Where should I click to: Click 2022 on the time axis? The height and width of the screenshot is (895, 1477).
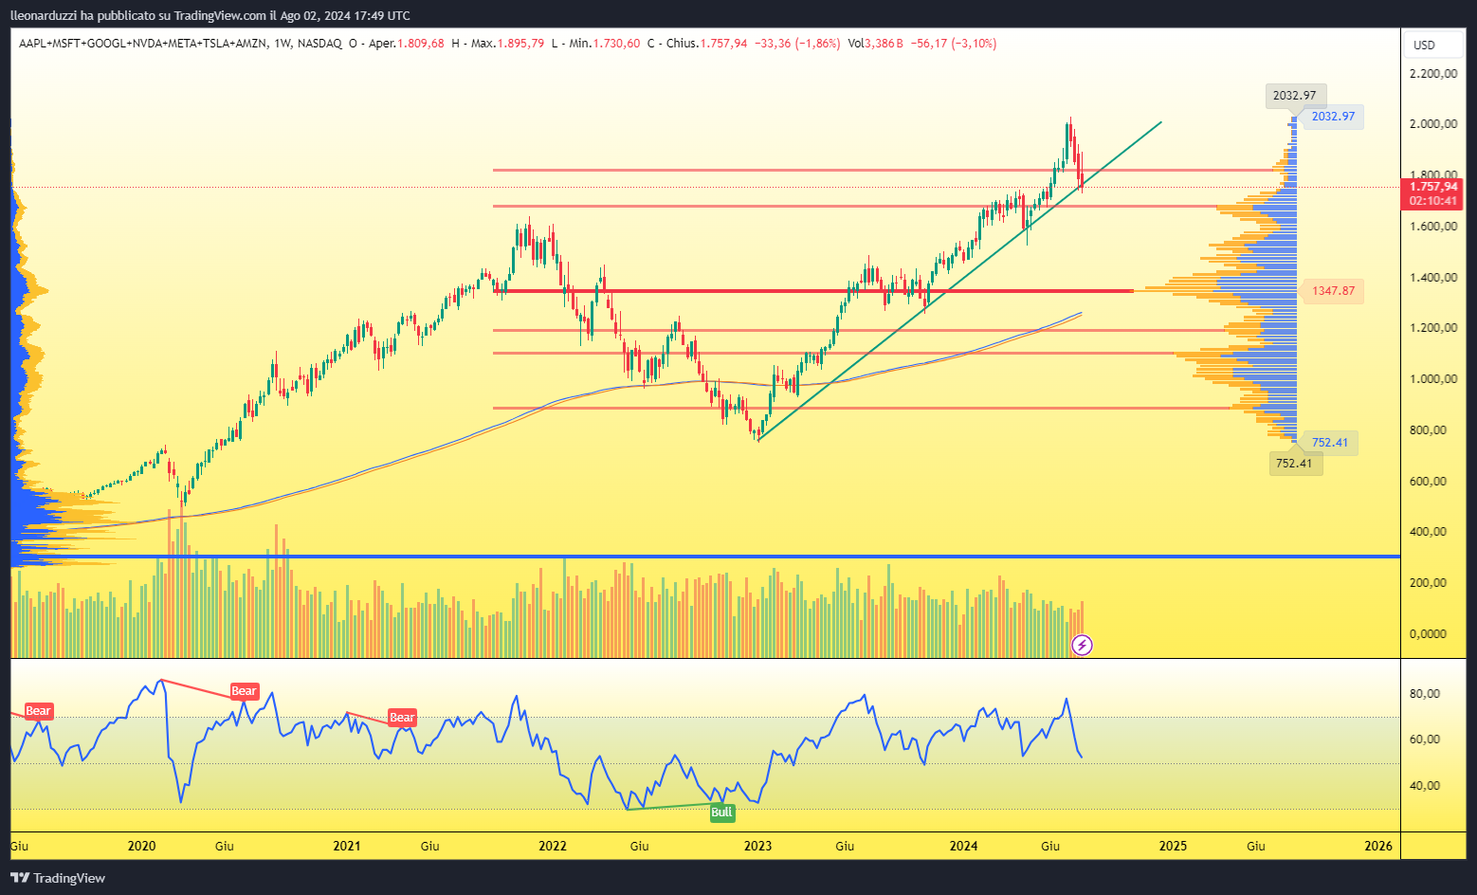(x=553, y=846)
